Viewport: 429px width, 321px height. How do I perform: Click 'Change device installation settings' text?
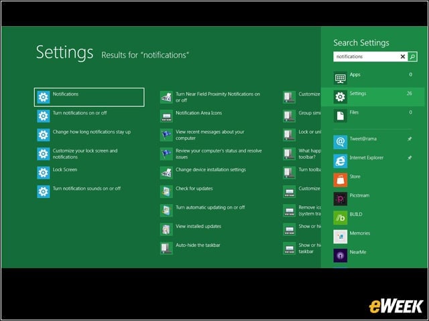(x=210, y=170)
